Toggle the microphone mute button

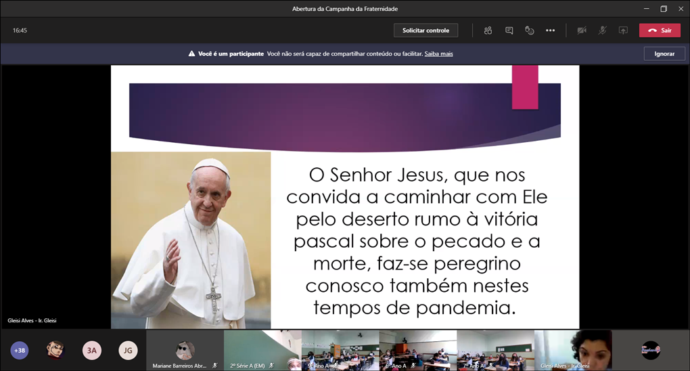(602, 30)
